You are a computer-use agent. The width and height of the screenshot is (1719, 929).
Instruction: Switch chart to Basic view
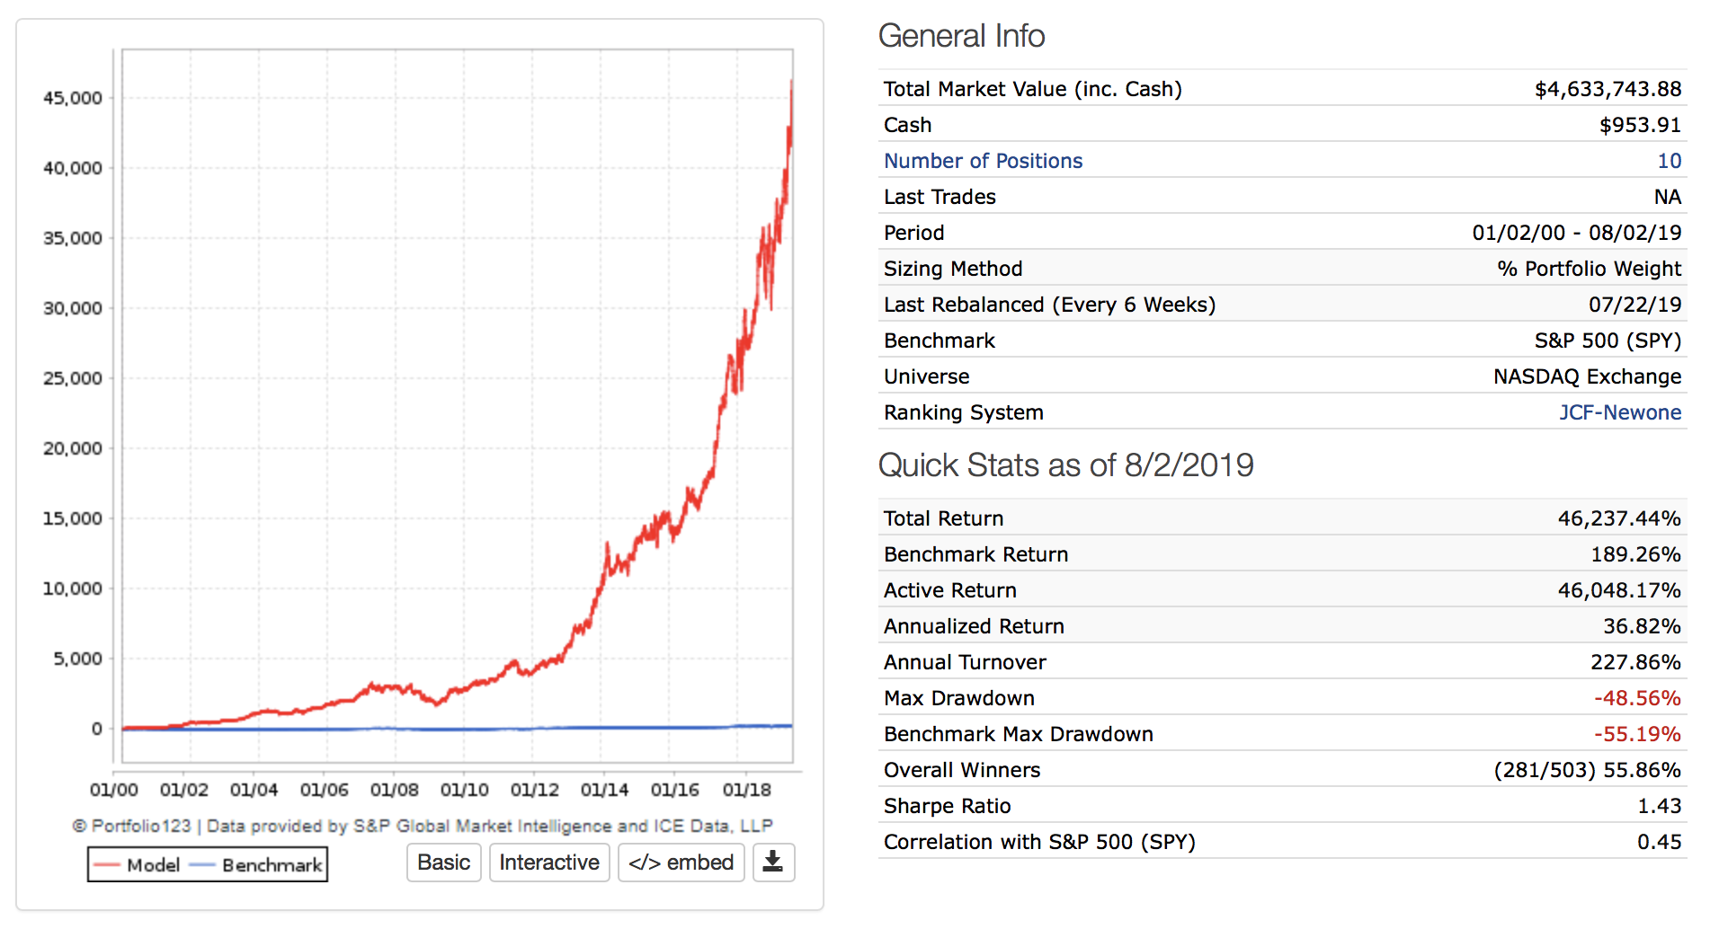click(443, 863)
